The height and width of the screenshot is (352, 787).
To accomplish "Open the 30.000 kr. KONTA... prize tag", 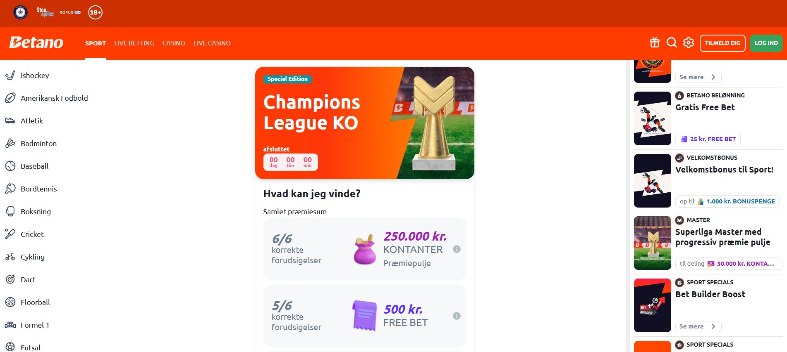I will click(729, 264).
